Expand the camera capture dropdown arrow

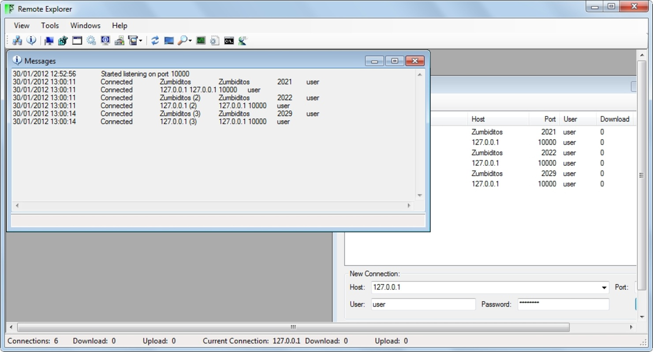140,40
